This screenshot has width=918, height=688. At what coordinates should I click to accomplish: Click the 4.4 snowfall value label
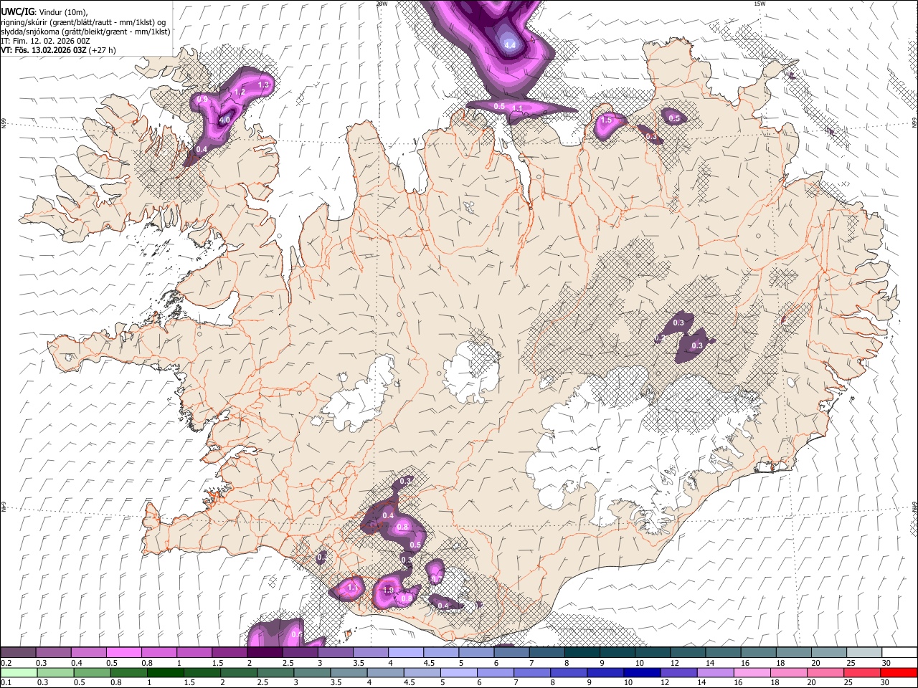(x=511, y=44)
